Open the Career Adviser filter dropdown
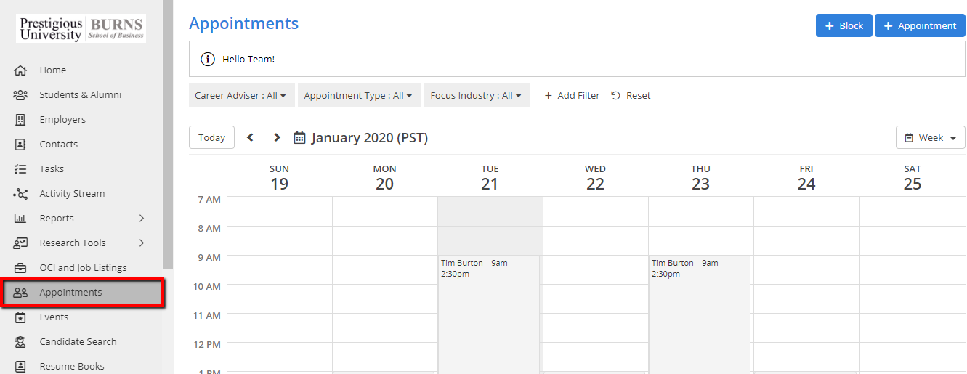The image size is (967, 374). [x=240, y=95]
